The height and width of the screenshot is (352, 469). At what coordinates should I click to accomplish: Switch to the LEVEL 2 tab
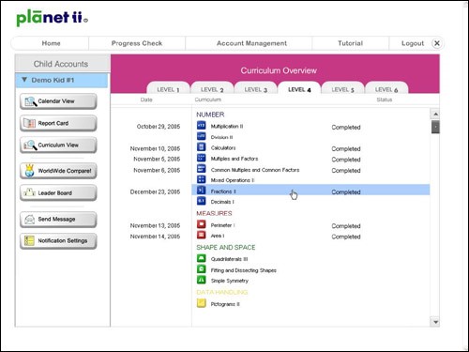[212, 89]
